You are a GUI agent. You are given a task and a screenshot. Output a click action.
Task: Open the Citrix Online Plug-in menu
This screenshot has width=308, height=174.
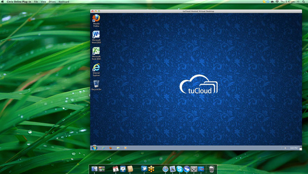click(x=19, y=1)
